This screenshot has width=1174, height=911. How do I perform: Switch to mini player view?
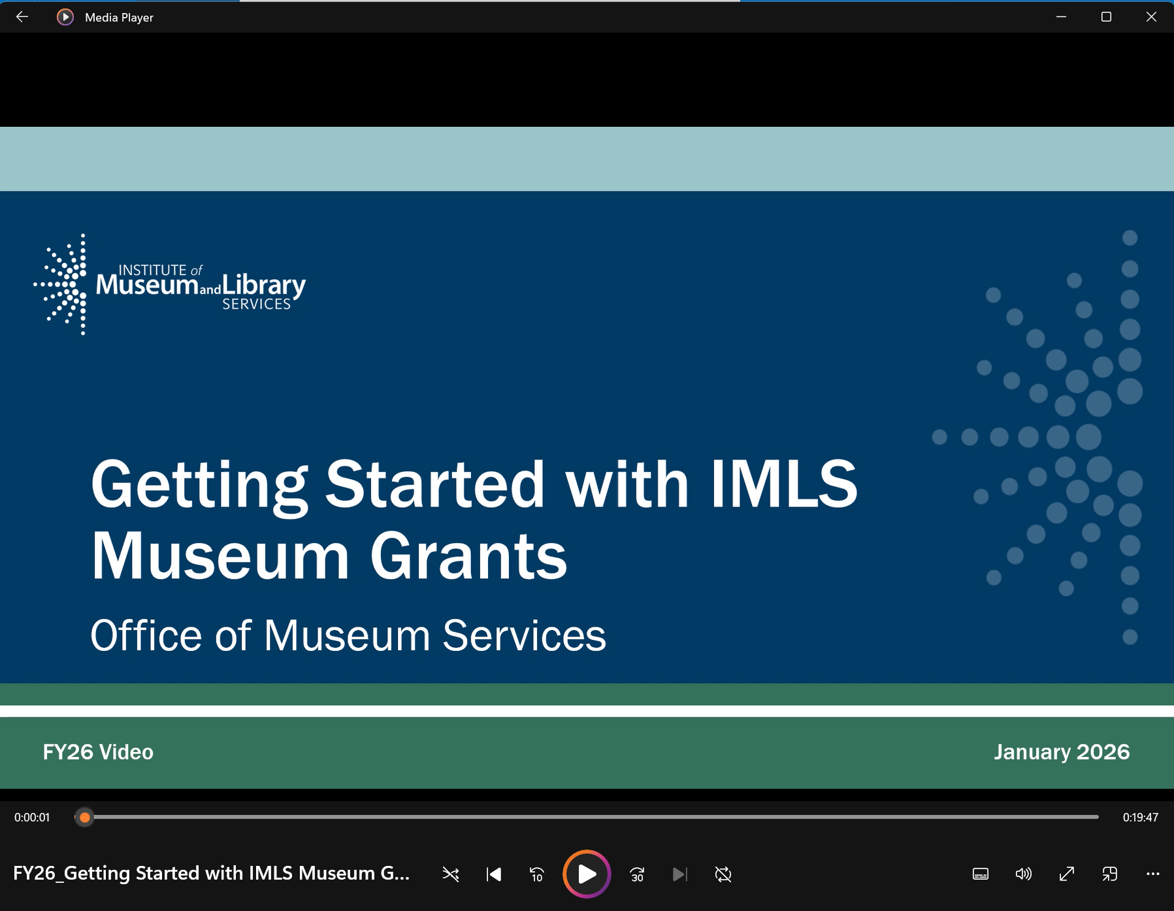tap(1109, 874)
